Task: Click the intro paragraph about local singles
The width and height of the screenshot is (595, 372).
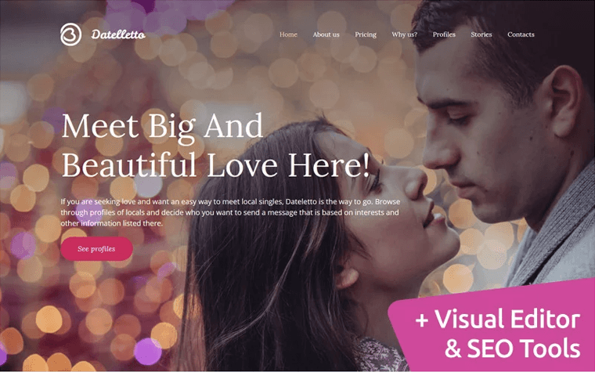Action: tap(230, 212)
